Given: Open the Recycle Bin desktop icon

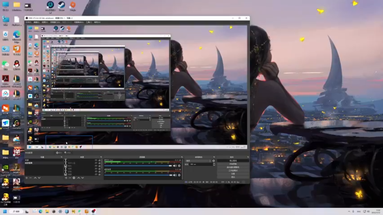Looking at the screenshot, I should (x=5, y=36).
